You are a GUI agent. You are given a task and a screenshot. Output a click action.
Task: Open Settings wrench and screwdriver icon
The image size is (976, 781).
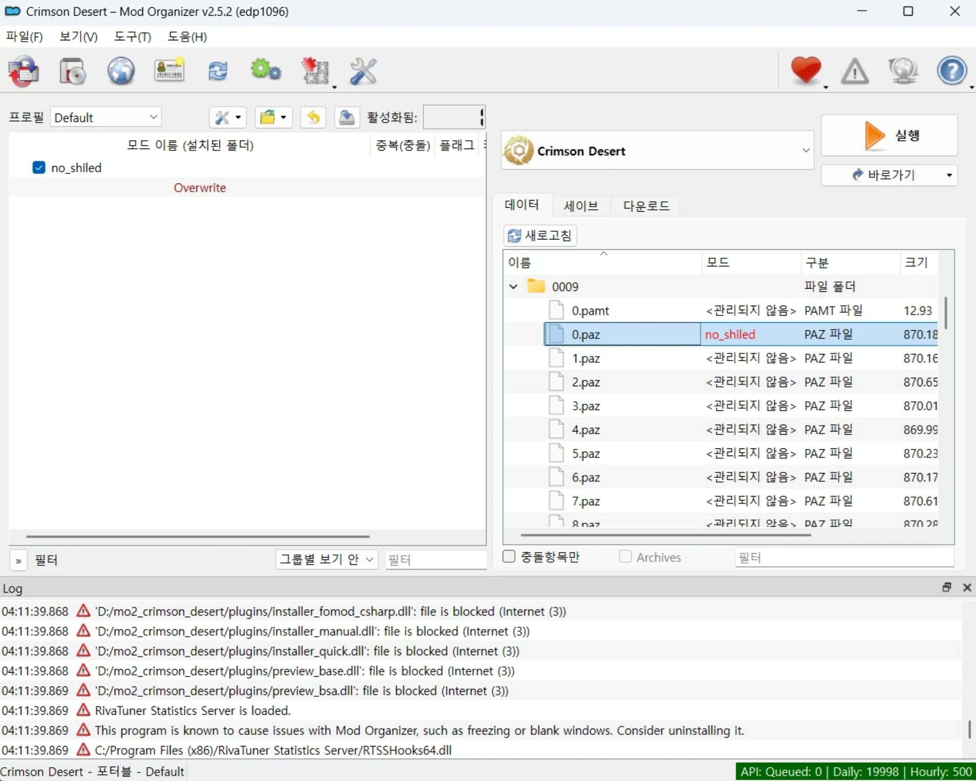pos(363,71)
